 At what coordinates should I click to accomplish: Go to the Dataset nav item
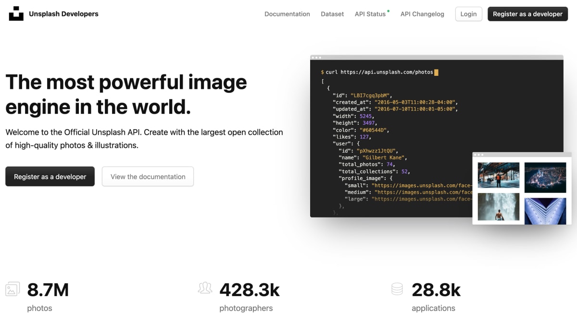[x=332, y=14]
